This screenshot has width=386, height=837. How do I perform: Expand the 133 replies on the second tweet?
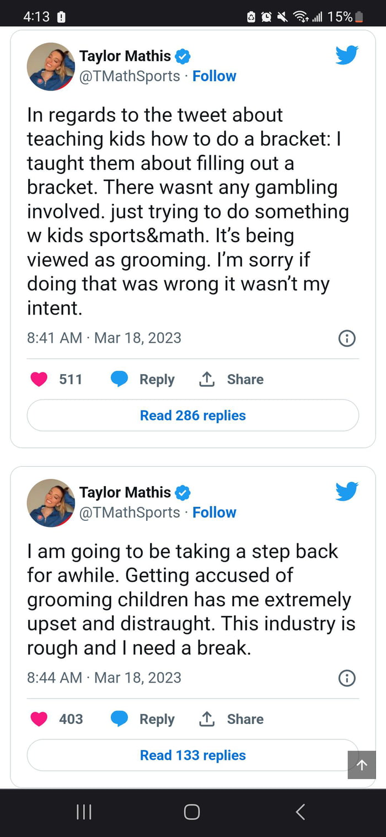coord(192,755)
